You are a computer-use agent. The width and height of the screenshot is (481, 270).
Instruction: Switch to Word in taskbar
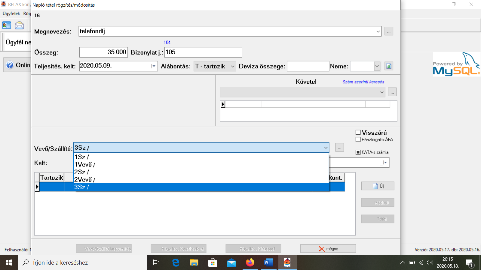point(269,262)
